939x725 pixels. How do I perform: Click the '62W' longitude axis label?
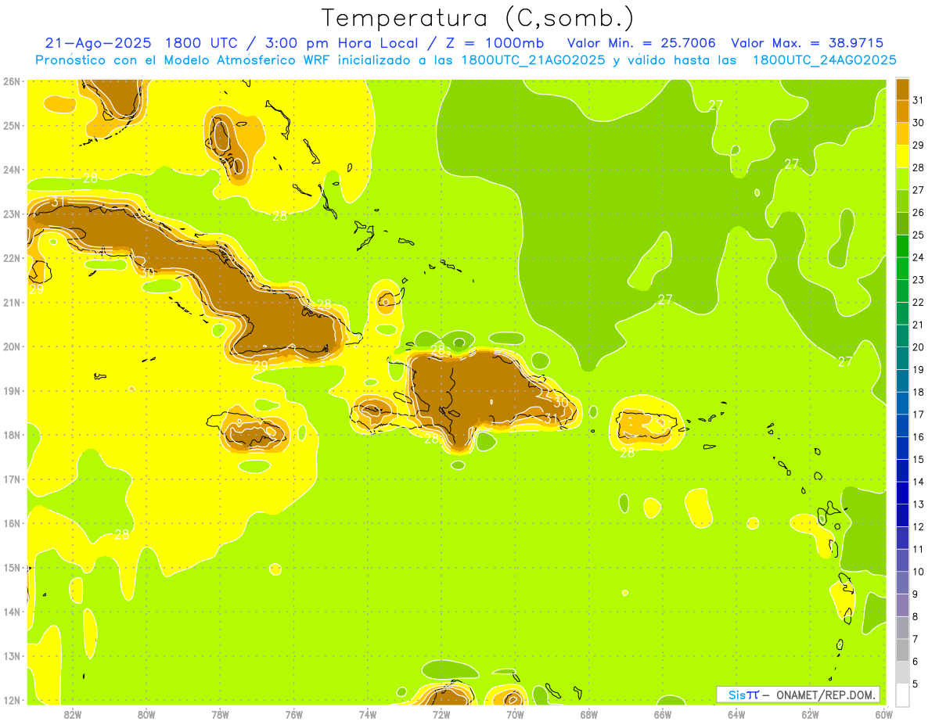[810, 714]
